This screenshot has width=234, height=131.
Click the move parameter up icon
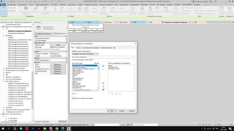pyautogui.click(x=117, y=94)
